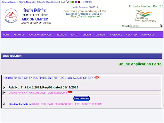Image resolution: width=164 pixels, height=123 pixels.
Task: Open SC/ST standard format link
Action: (x=36, y=104)
